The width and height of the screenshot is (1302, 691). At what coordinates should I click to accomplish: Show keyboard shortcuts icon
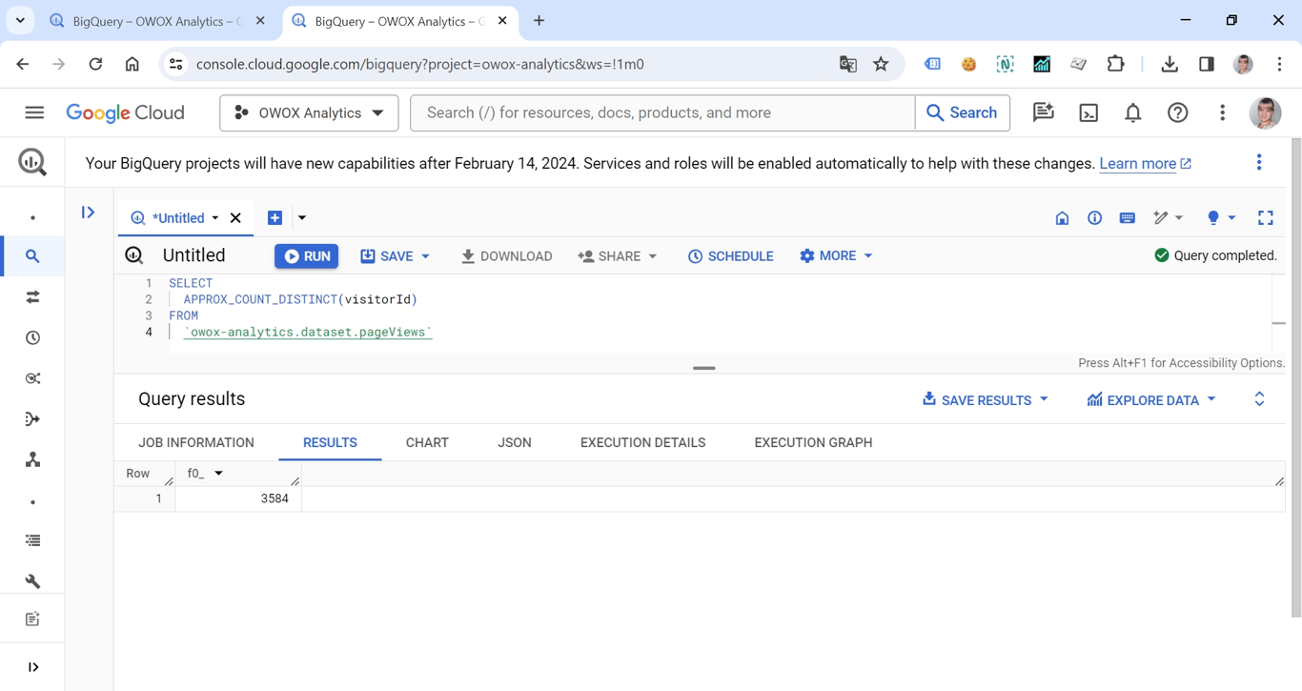pyautogui.click(x=1127, y=218)
